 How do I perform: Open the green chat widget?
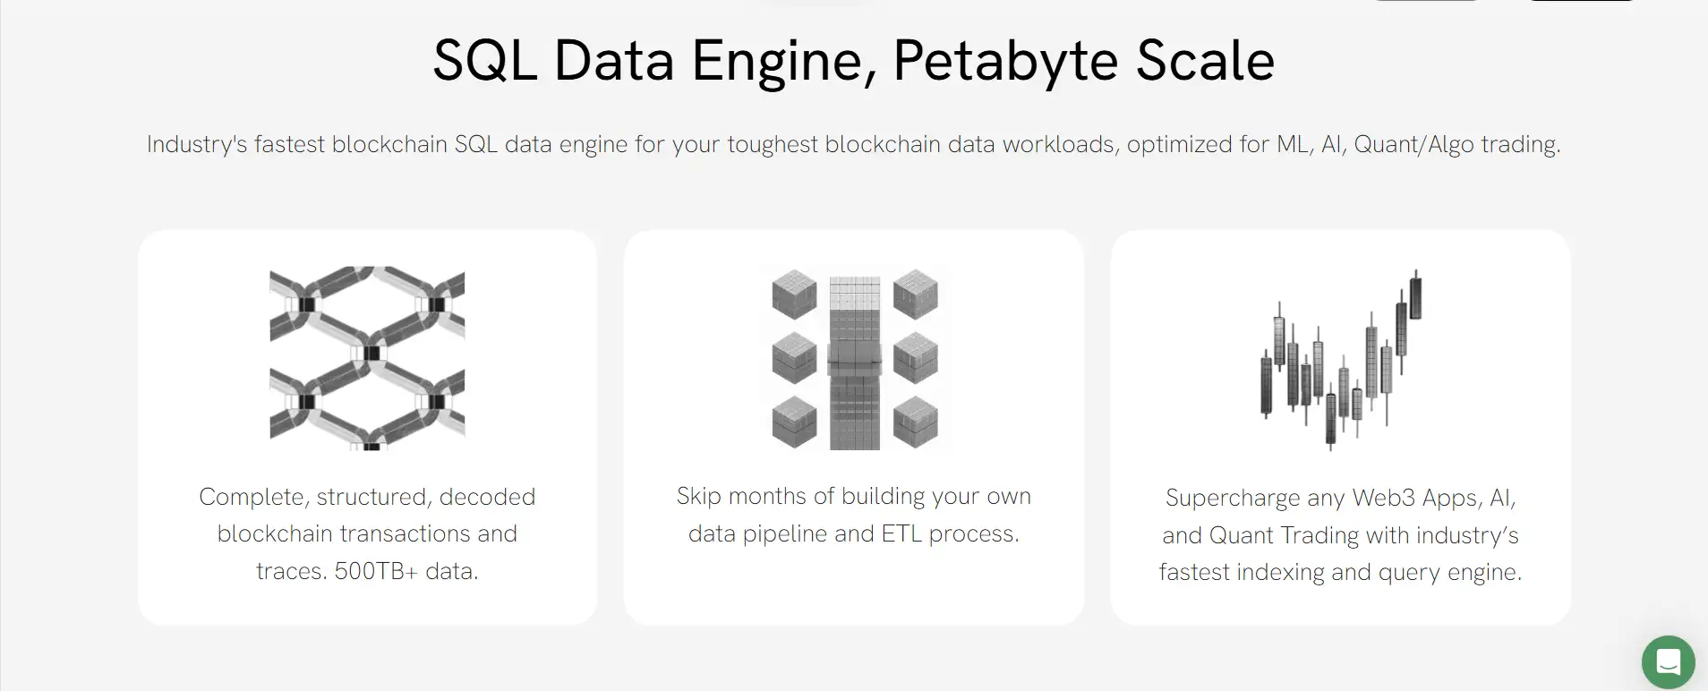tap(1668, 662)
